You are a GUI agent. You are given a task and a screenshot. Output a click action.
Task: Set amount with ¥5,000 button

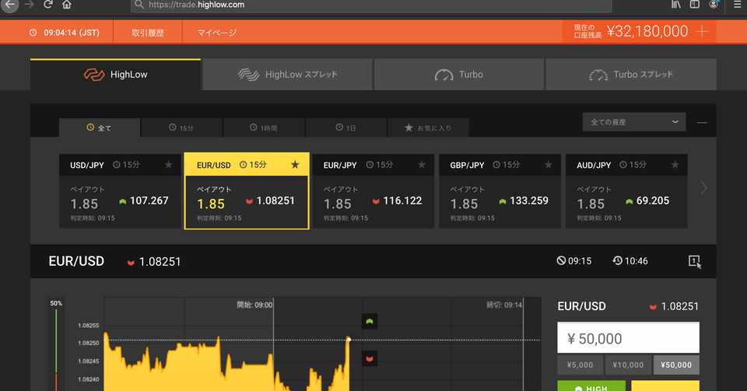pos(580,365)
